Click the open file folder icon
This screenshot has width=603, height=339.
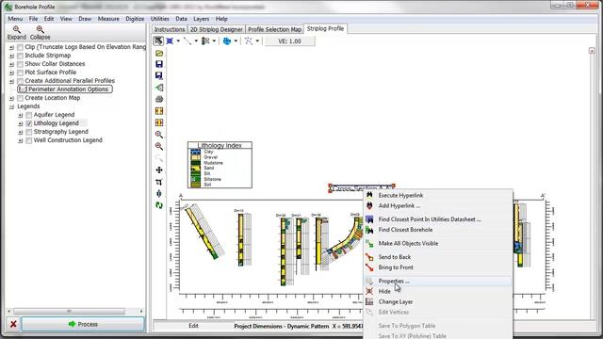point(159,53)
